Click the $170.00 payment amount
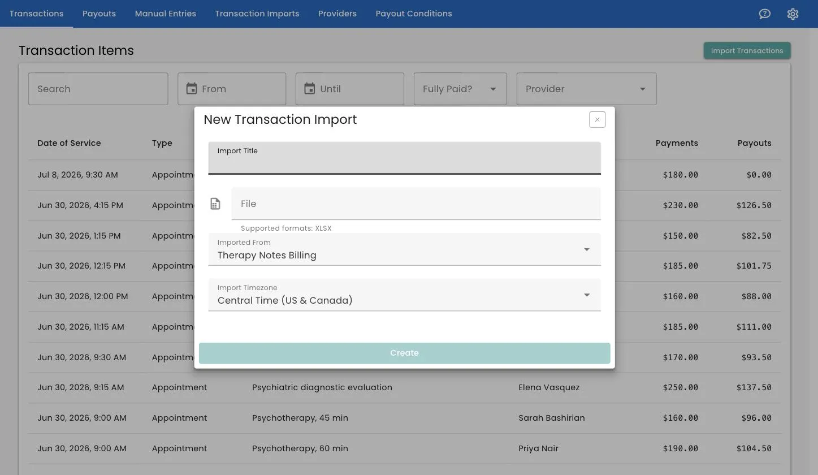 [681, 357]
